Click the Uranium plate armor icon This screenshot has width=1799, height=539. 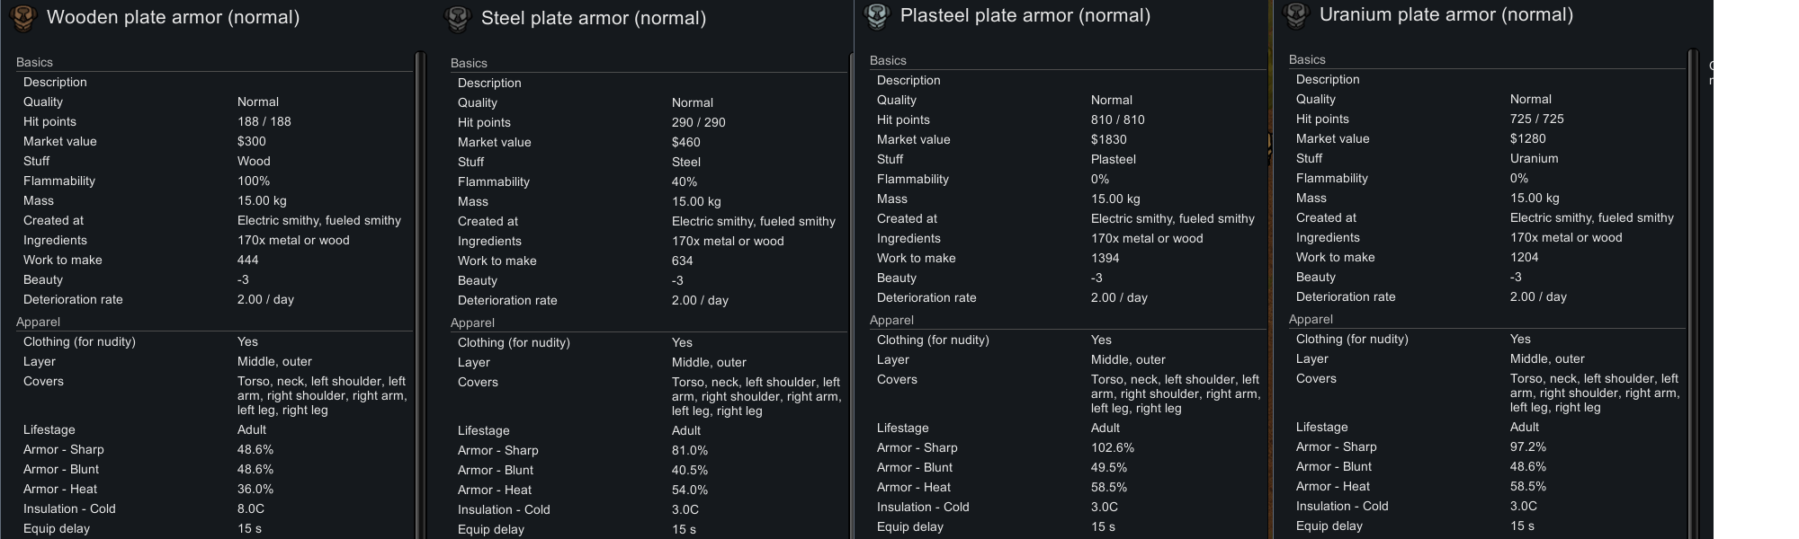[x=1295, y=14]
